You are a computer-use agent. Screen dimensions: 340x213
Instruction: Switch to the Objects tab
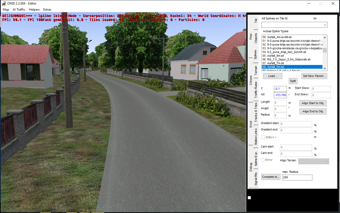(256, 38)
